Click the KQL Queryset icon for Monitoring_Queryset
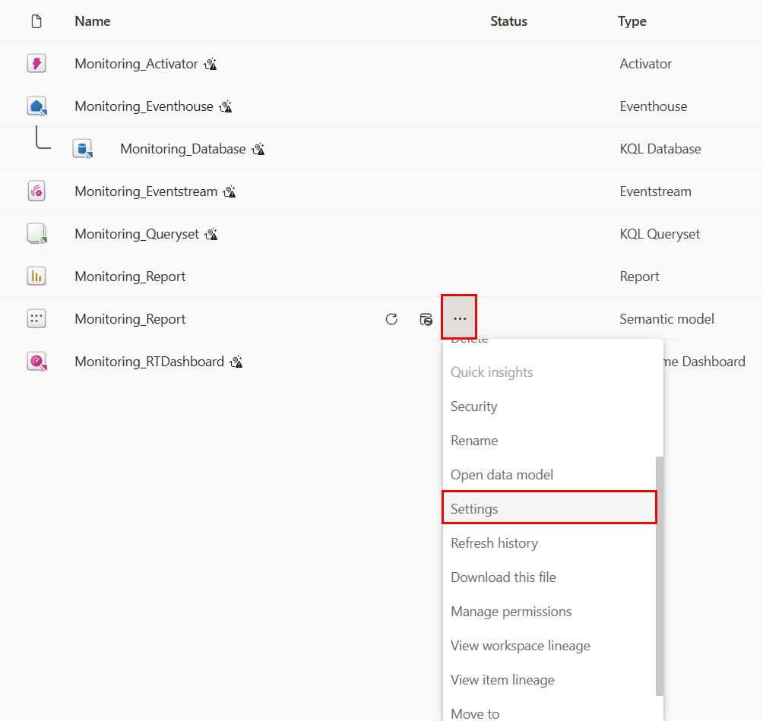This screenshot has height=721, width=763. (x=35, y=233)
